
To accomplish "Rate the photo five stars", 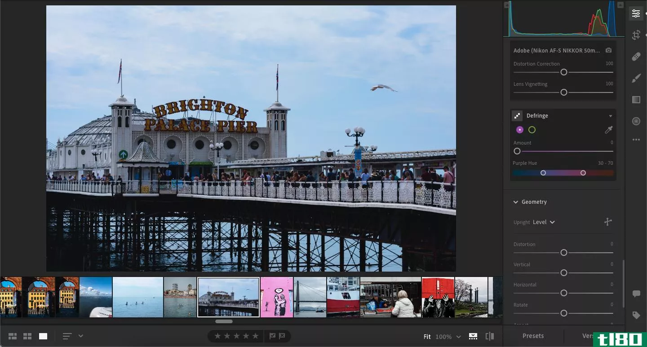I will [255, 336].
